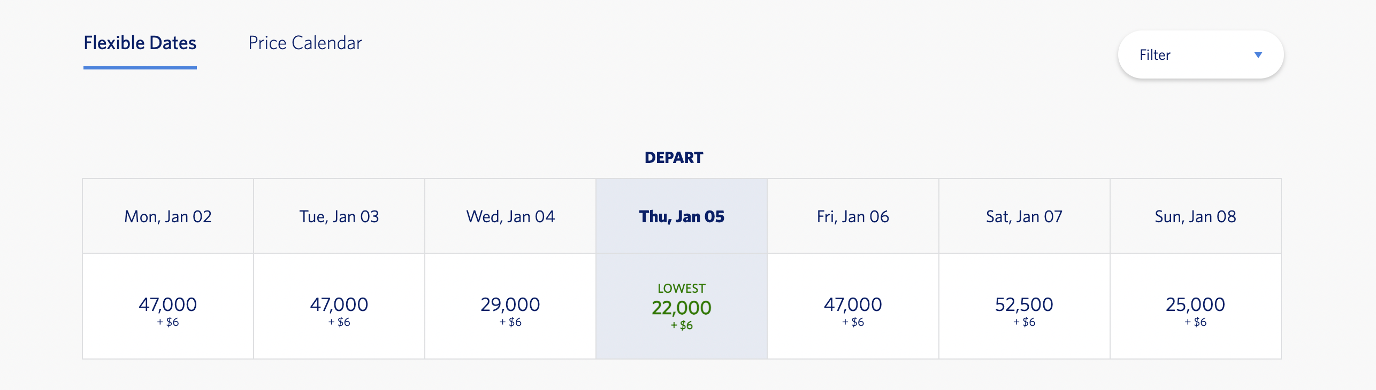Screen dimensions: 1376x390
Task: Click the DEPART heading
Action: 674,158
